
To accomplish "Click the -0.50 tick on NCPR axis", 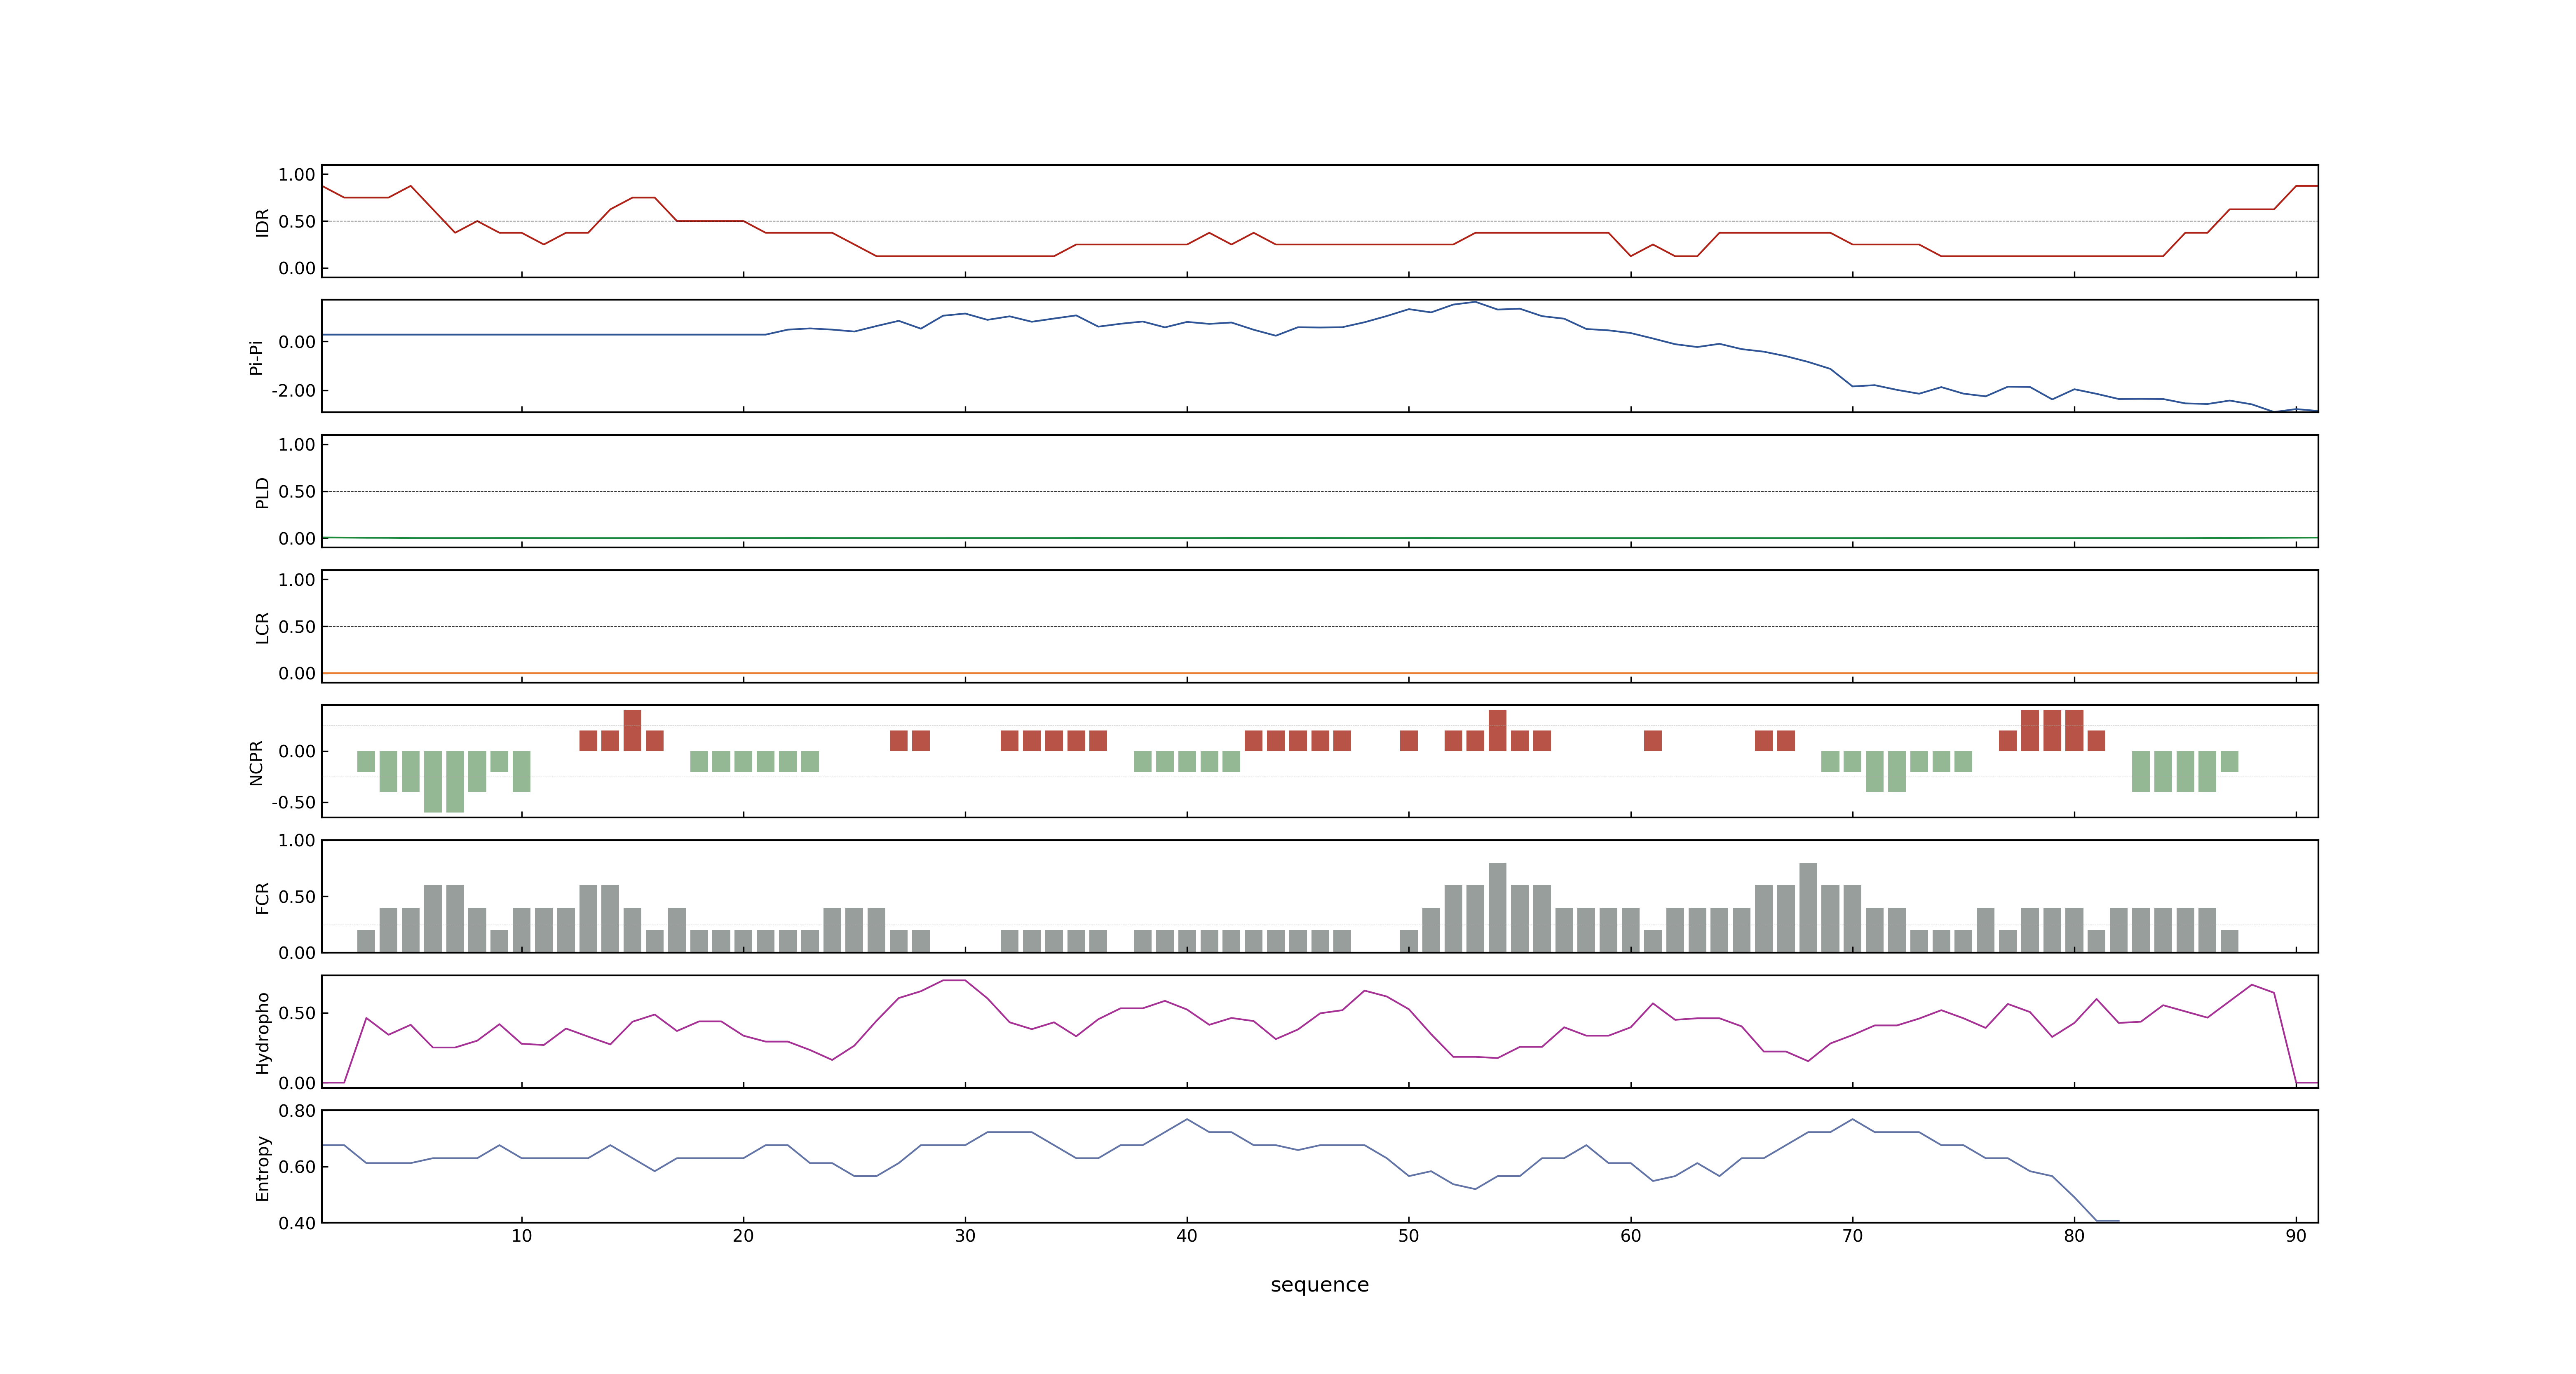I will [x=293, y=803].
